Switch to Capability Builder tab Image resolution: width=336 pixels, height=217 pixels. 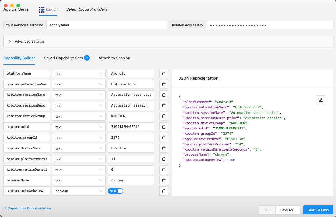tap(19, 58)
